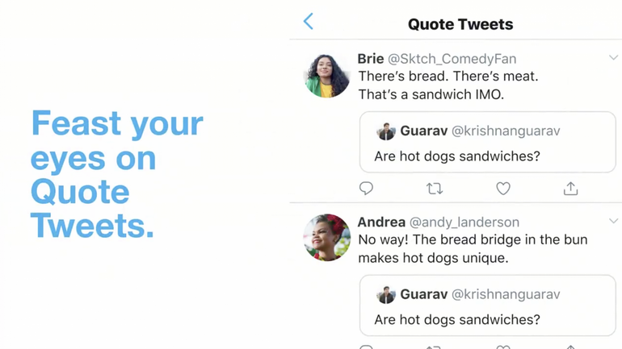
Task: Like Brie's quote tweet
Action: click(503, 189)
